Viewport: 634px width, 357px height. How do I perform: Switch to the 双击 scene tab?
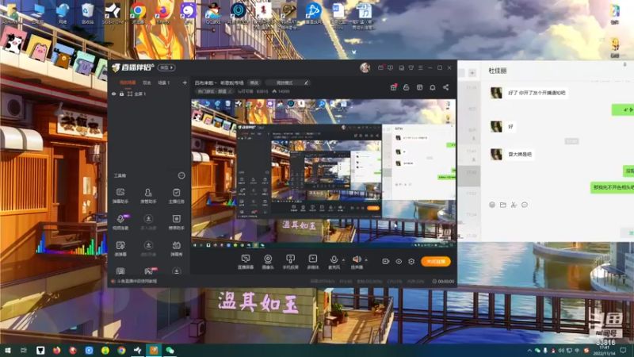(x=147, y=83)
